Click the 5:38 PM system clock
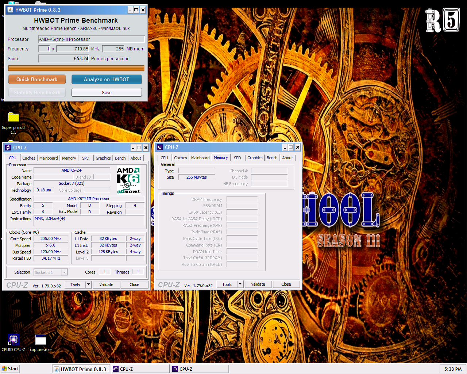Screen dimensions: 467x374 (x=453, y=369)
